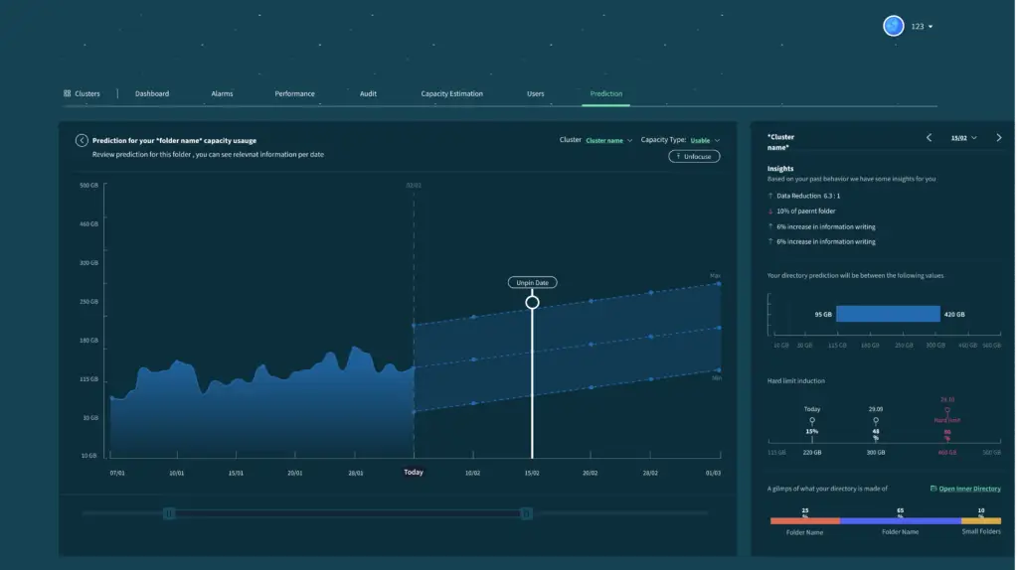Image resolution: width=1018 pixels, height=570 pixels.
Task: Open the Inner Directory link
Action: (964, 489)
